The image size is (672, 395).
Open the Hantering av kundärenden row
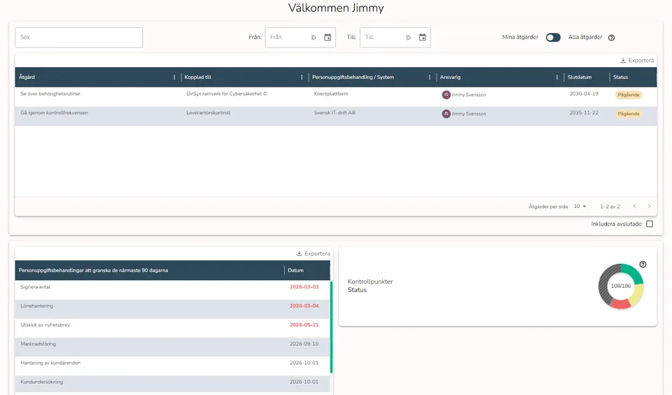click(x=172, y=366)
